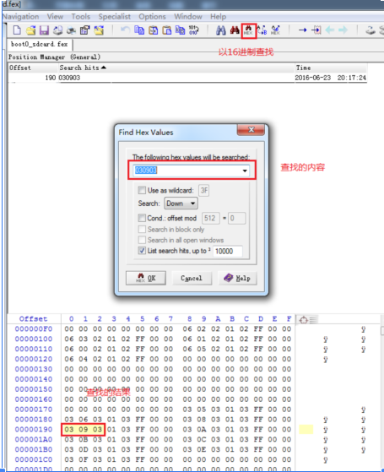Click the offset mod remainder field 0
The image size is (384, 472).
[237, 218]
